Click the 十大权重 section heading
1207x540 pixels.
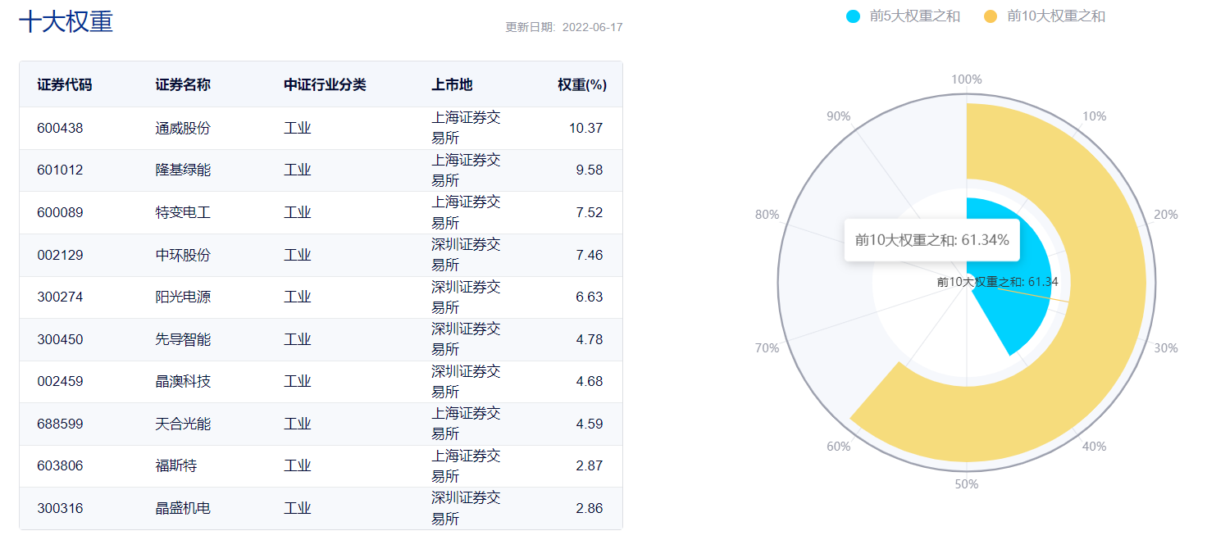click(66, 22)
